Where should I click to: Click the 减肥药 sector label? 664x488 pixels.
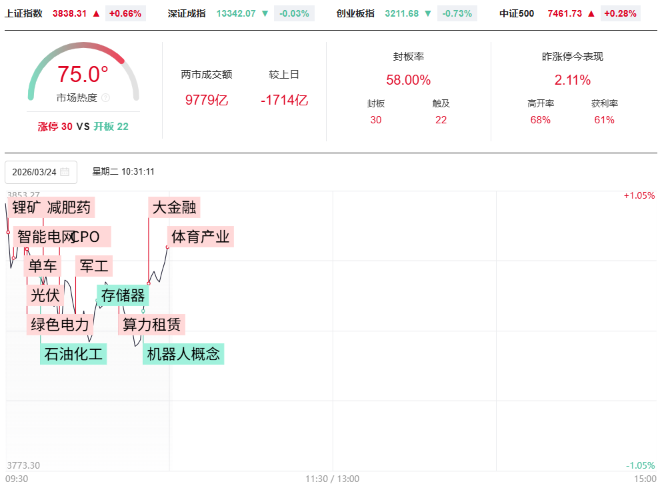(69, 207)
